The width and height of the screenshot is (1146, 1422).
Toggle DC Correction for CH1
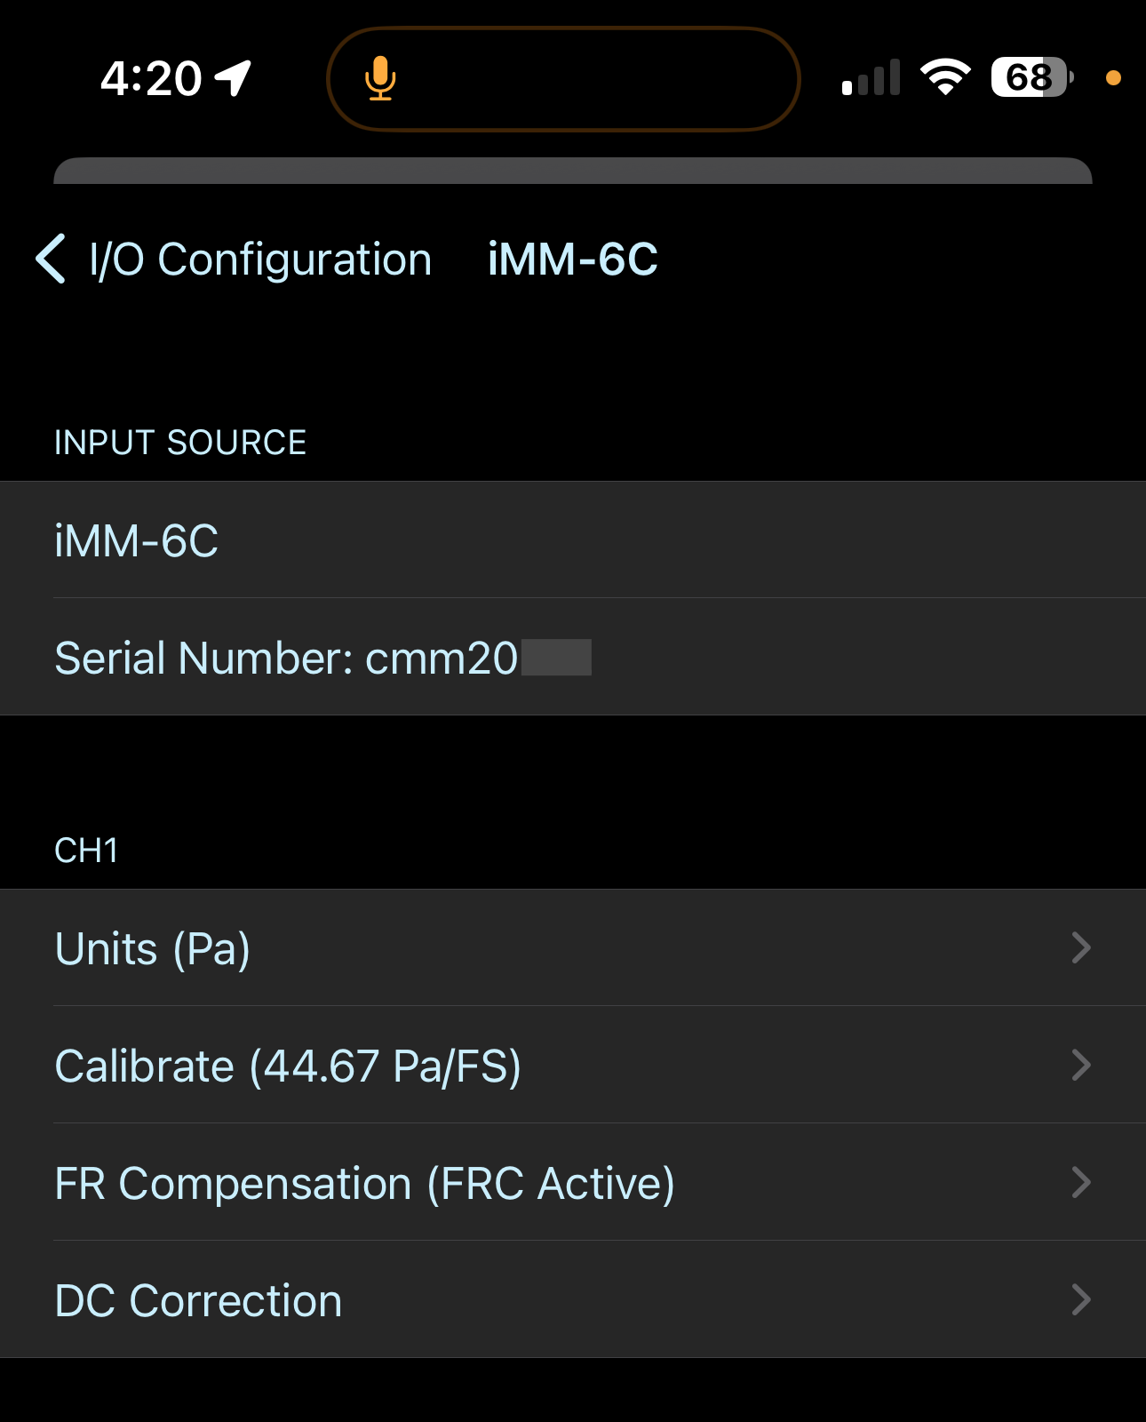point(573,1299)
